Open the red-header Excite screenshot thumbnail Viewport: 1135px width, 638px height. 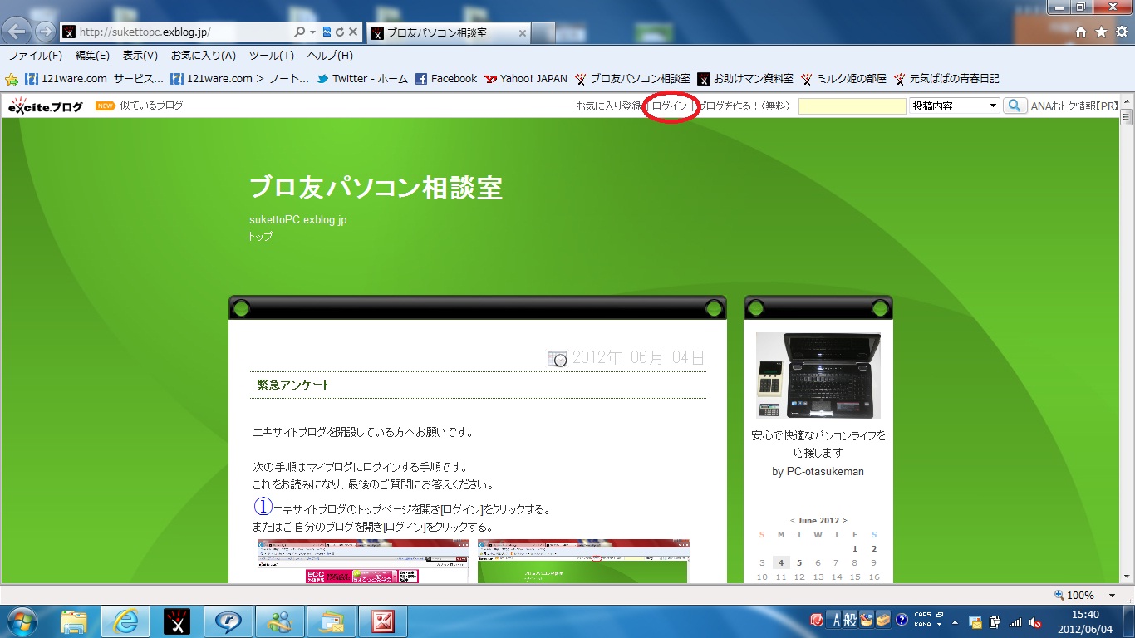(363, 561)
